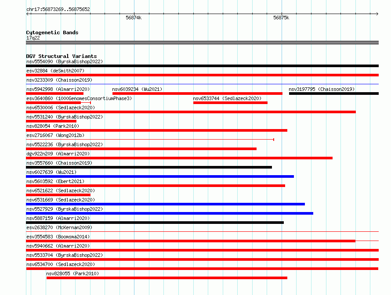Select the black bar under nsv5554090
Screen dimensions: 391x295
(x=202, y=66)
